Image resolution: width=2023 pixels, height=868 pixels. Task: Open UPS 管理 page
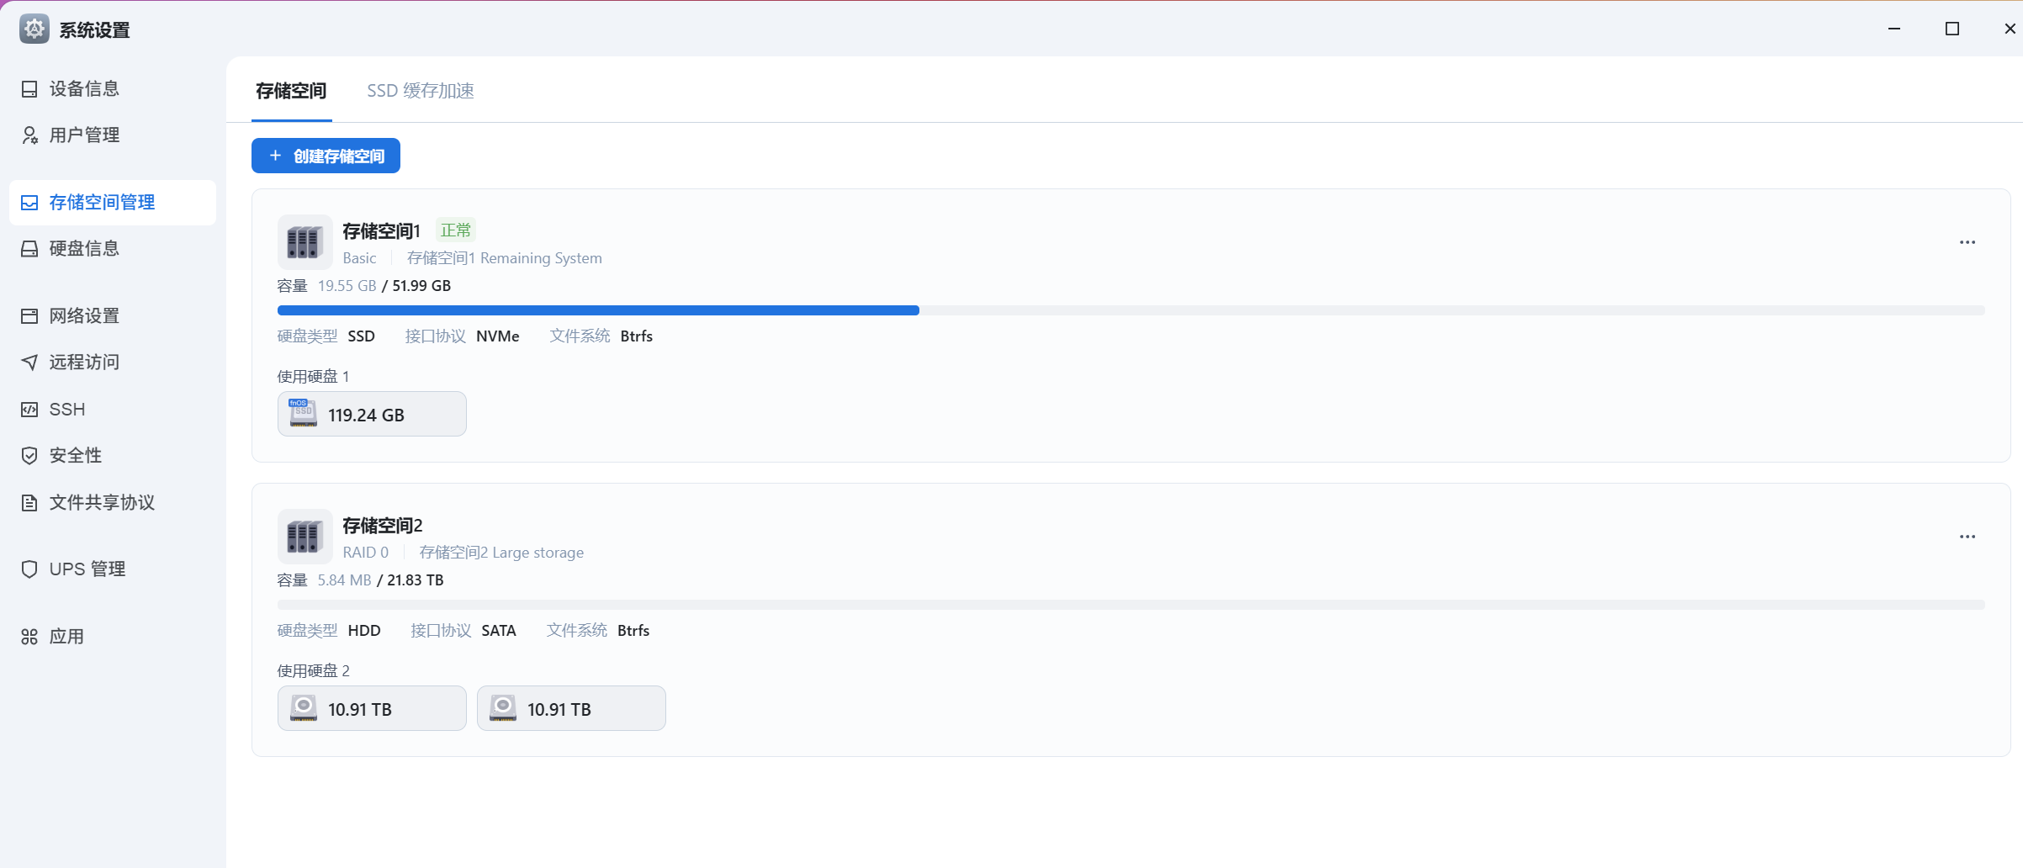87,569
